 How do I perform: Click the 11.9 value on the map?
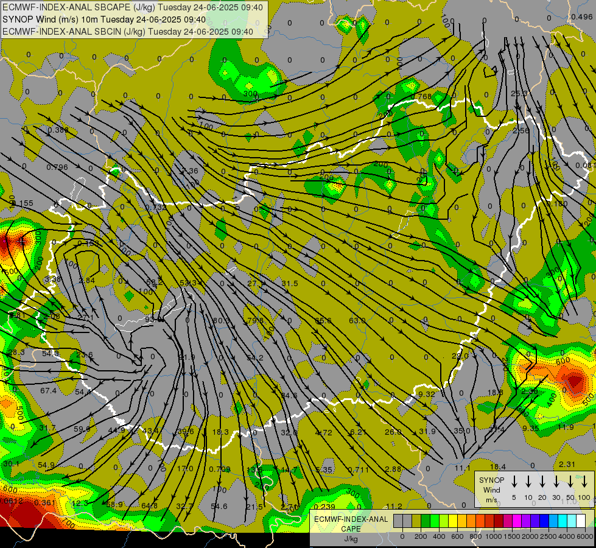[x=566, y=427]
